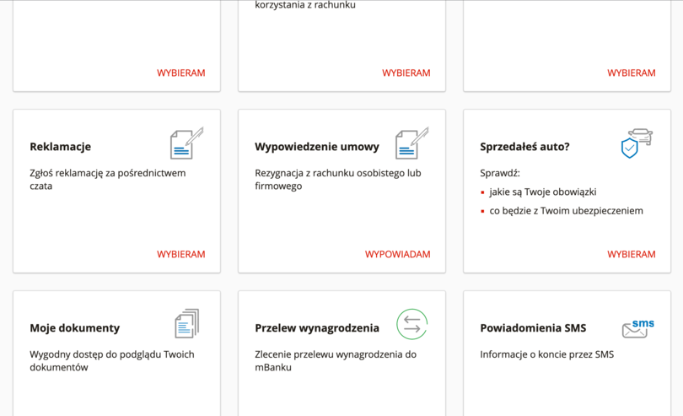Click WYBIERAM in the top-right partial card
This screenshot has height=416, width=683.
(x=632, y=73)
